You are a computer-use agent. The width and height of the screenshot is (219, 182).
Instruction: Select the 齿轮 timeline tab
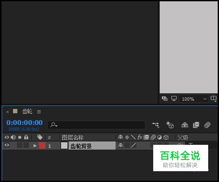[x=27, y=112]
